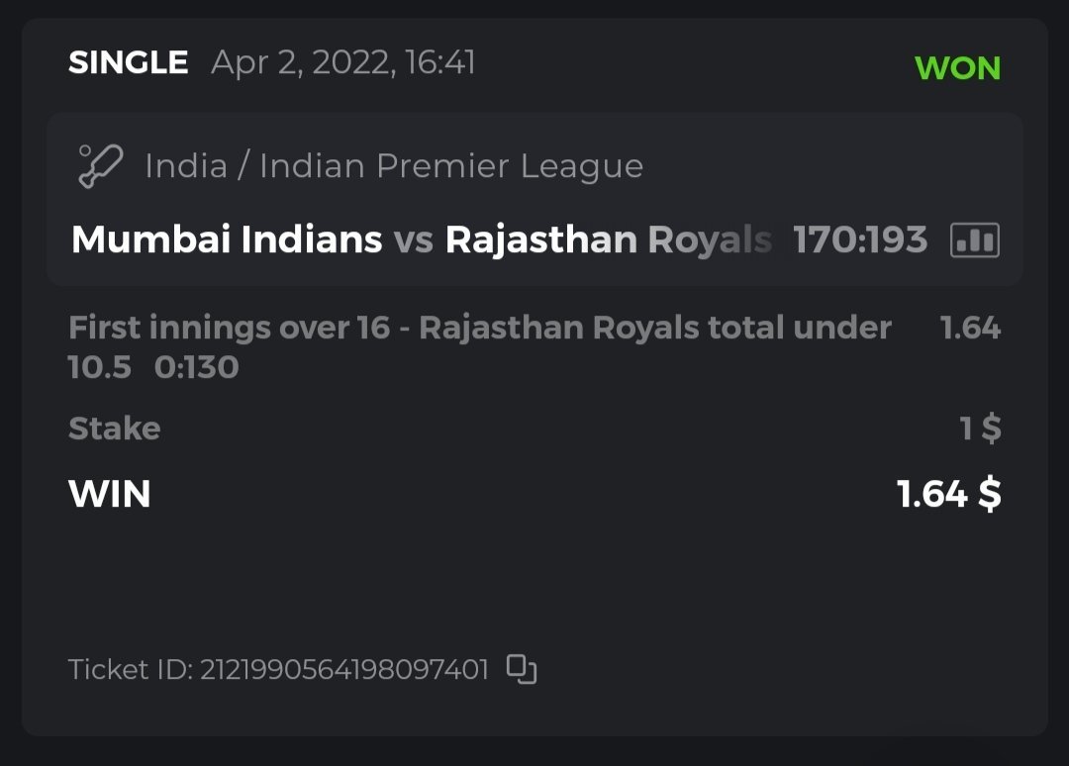This screenshot has width=1069, height=766.
Task: Click the "vs" text between teams
Action: pyautogui.click(x=414, y=239)
